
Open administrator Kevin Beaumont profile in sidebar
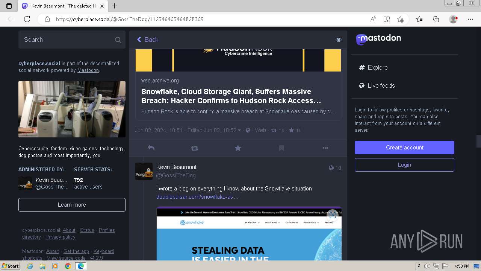point(44,183)
